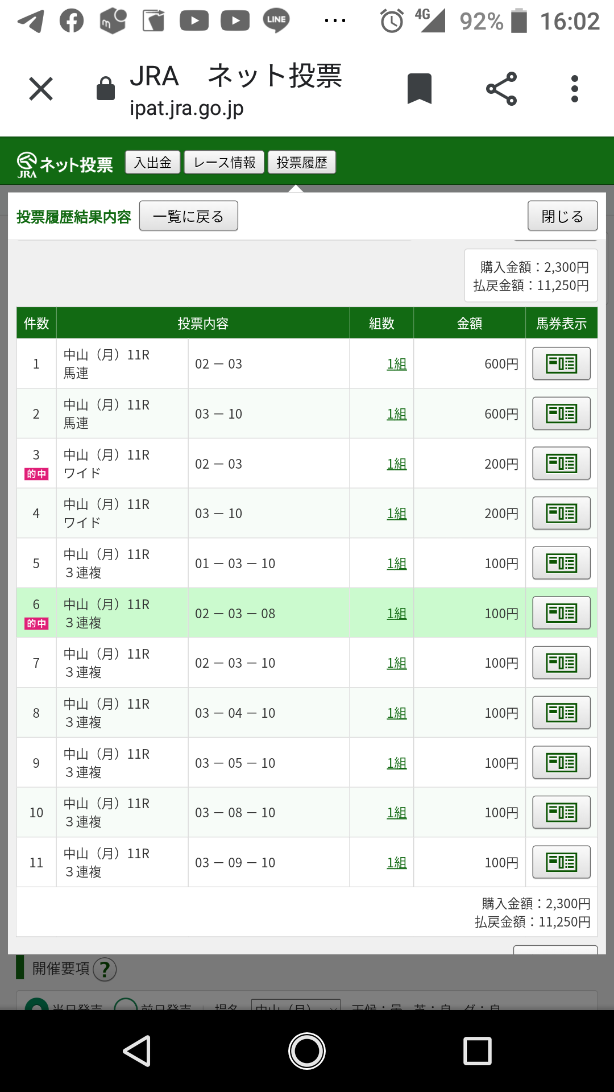The height and width of the screenshot is (1092, 614).
Task: Open 1組 link for row 6
Action: tap(397, 614)
